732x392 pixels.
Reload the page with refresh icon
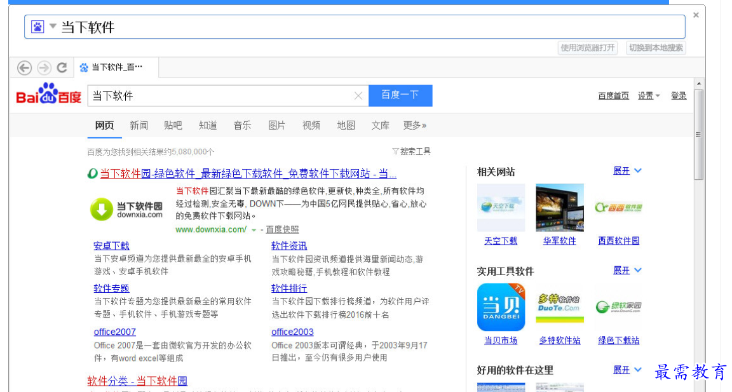(62, 68)
